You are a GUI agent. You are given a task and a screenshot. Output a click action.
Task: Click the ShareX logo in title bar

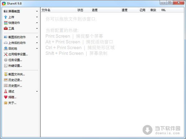(x=4, y=3)
